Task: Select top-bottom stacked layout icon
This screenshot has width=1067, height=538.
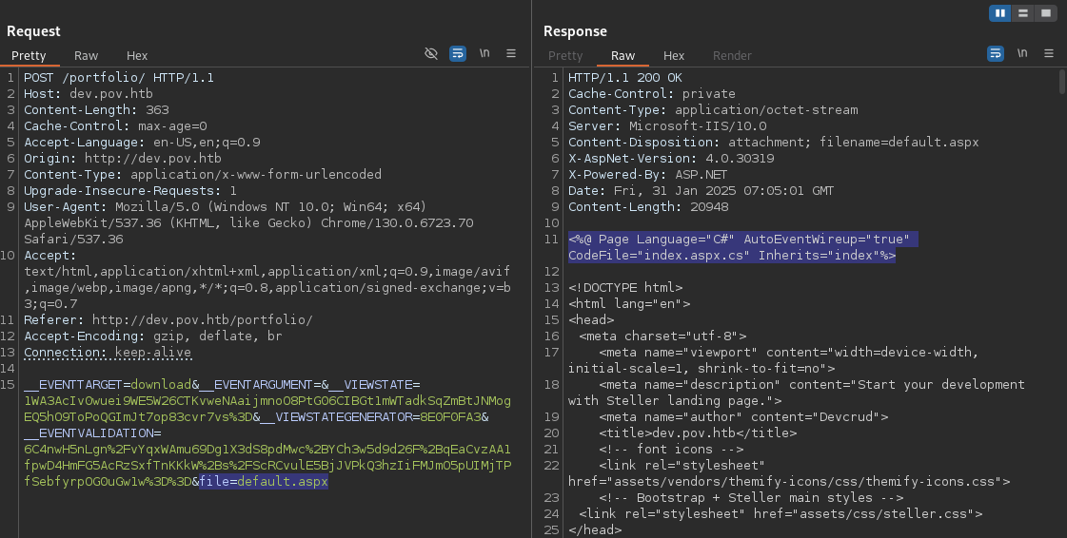Action: click(1023, 13)
